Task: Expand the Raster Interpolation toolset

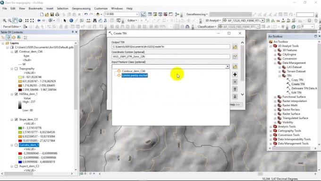Action: pyautogui.click(x=275, y=101)
